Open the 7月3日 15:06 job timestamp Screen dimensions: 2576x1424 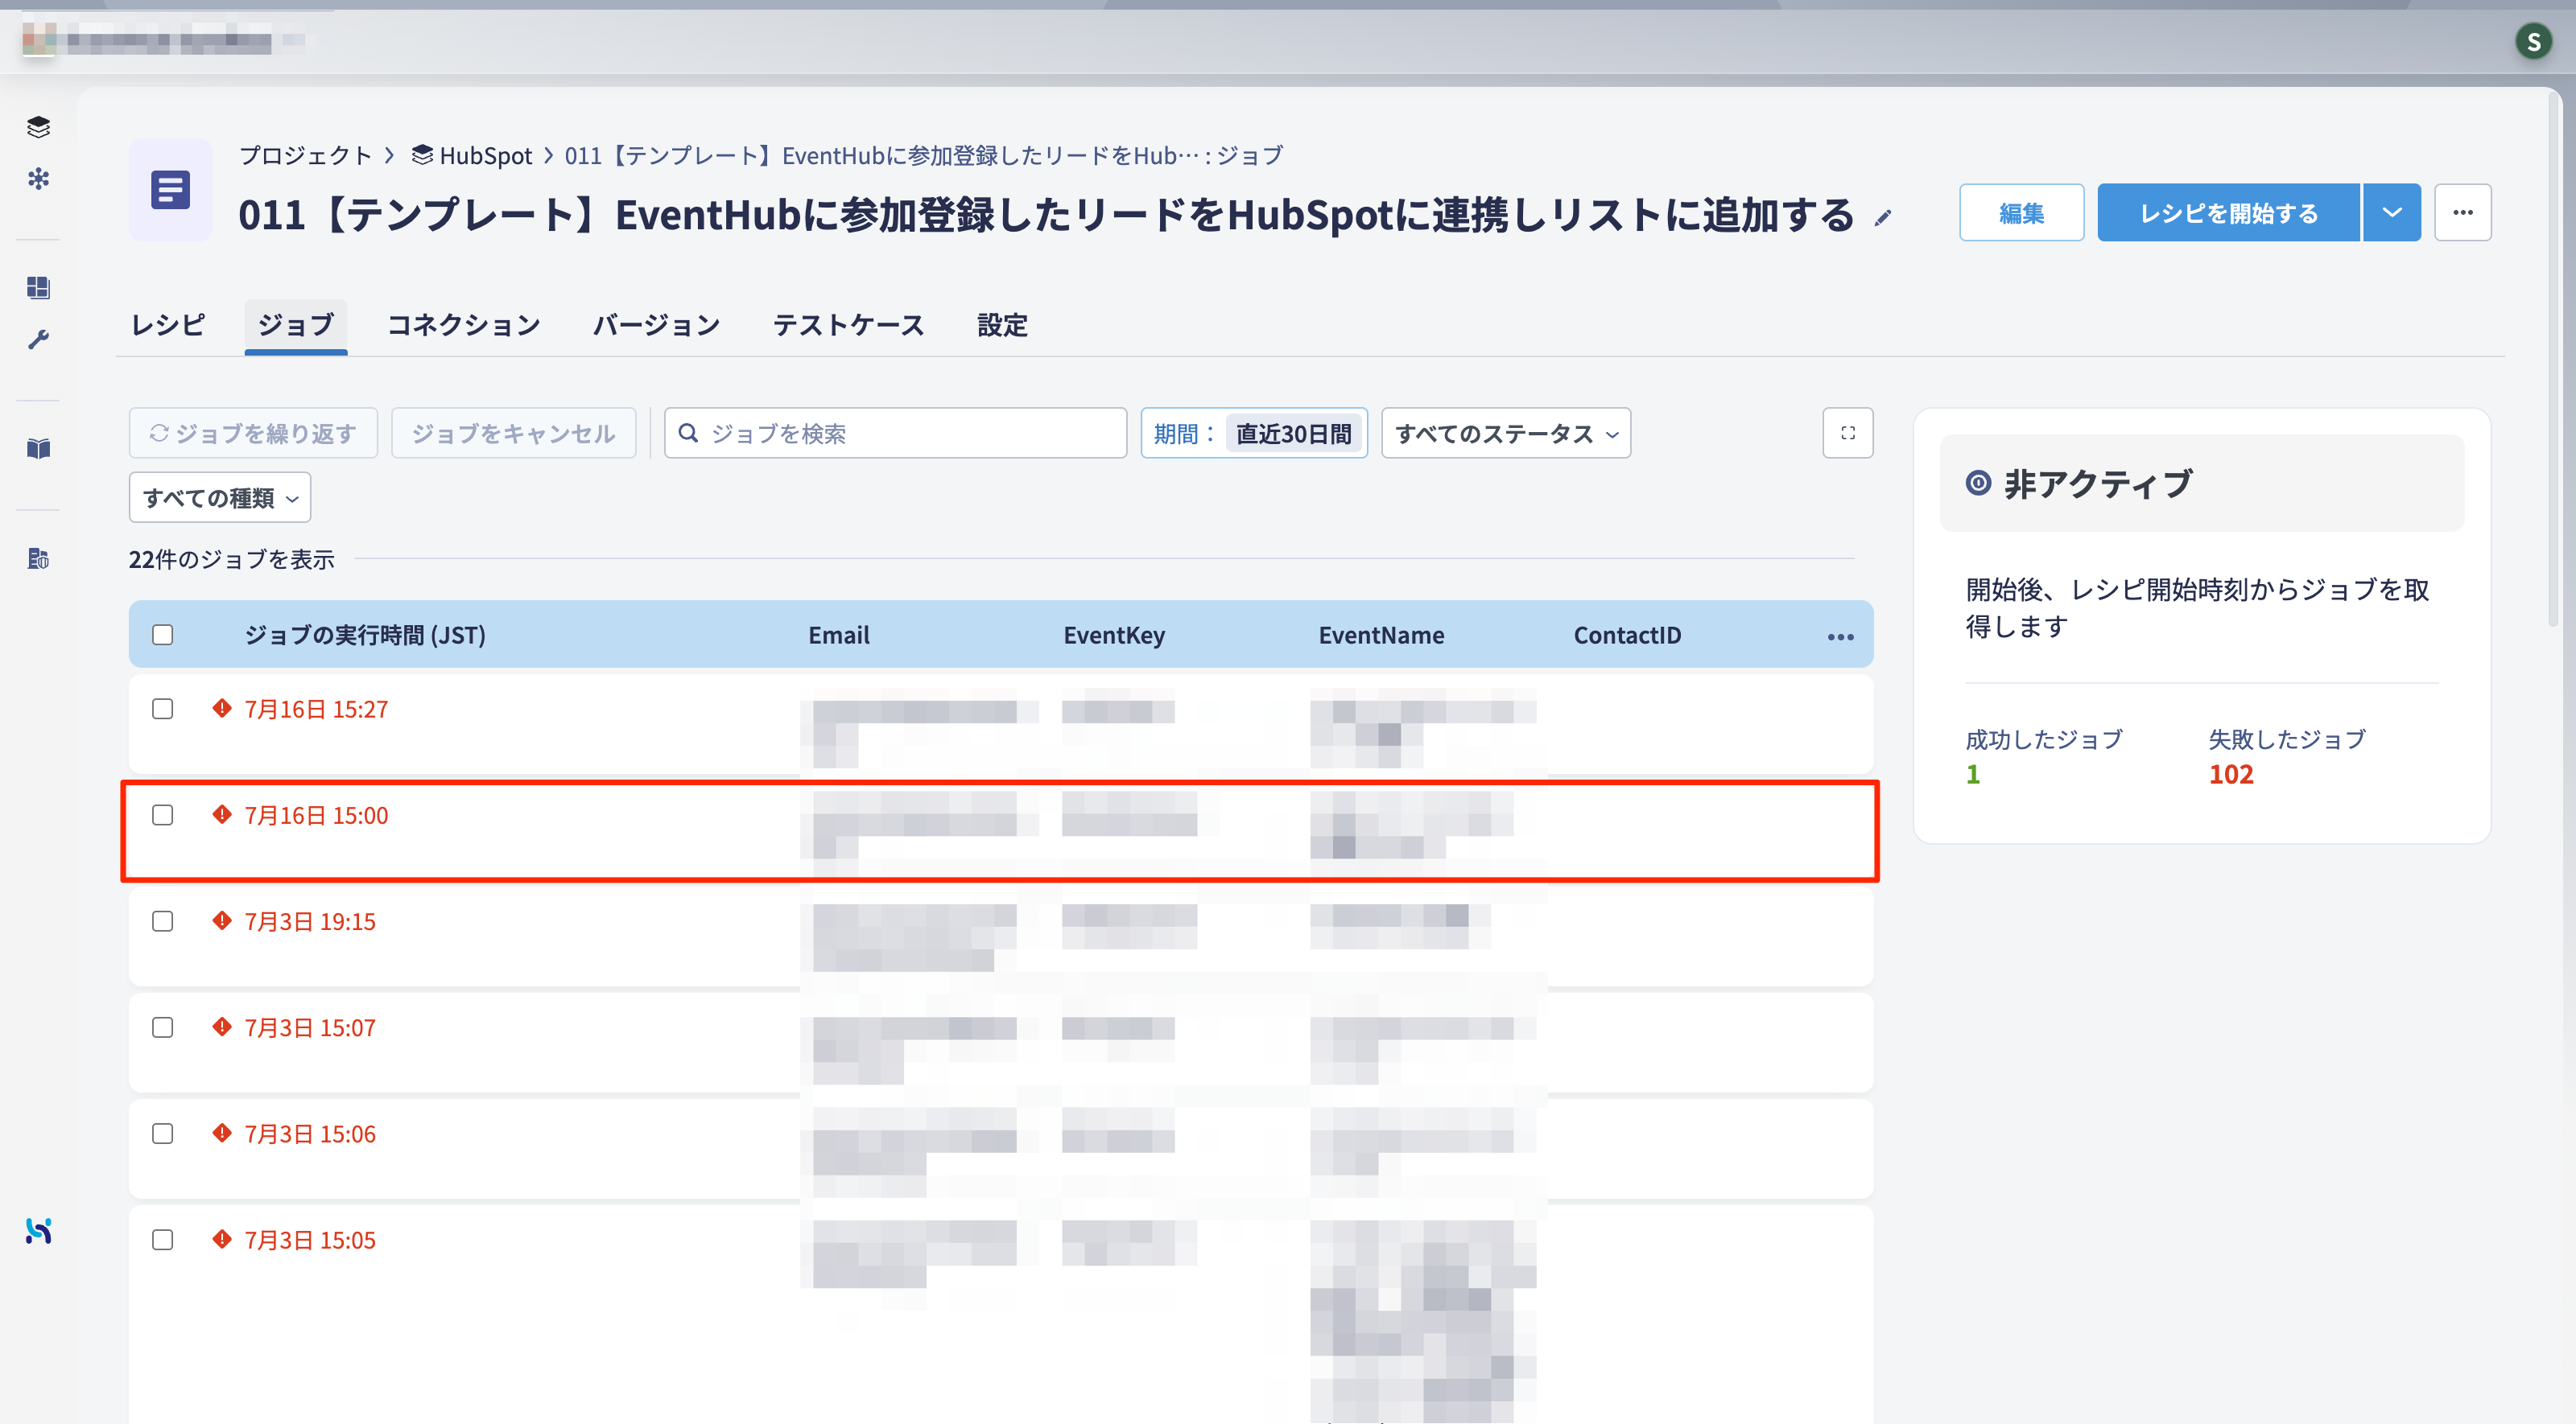click(x=310, y=1134)
